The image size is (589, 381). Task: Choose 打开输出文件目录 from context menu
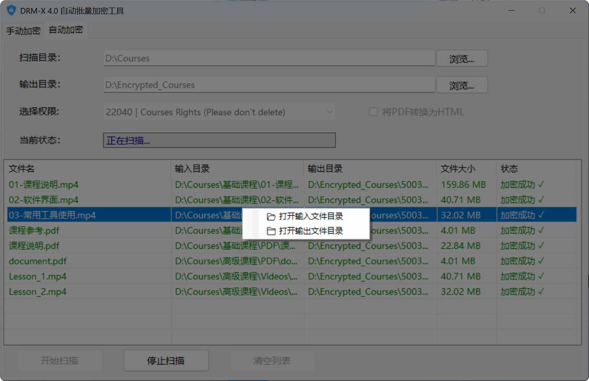coord(311,231)
